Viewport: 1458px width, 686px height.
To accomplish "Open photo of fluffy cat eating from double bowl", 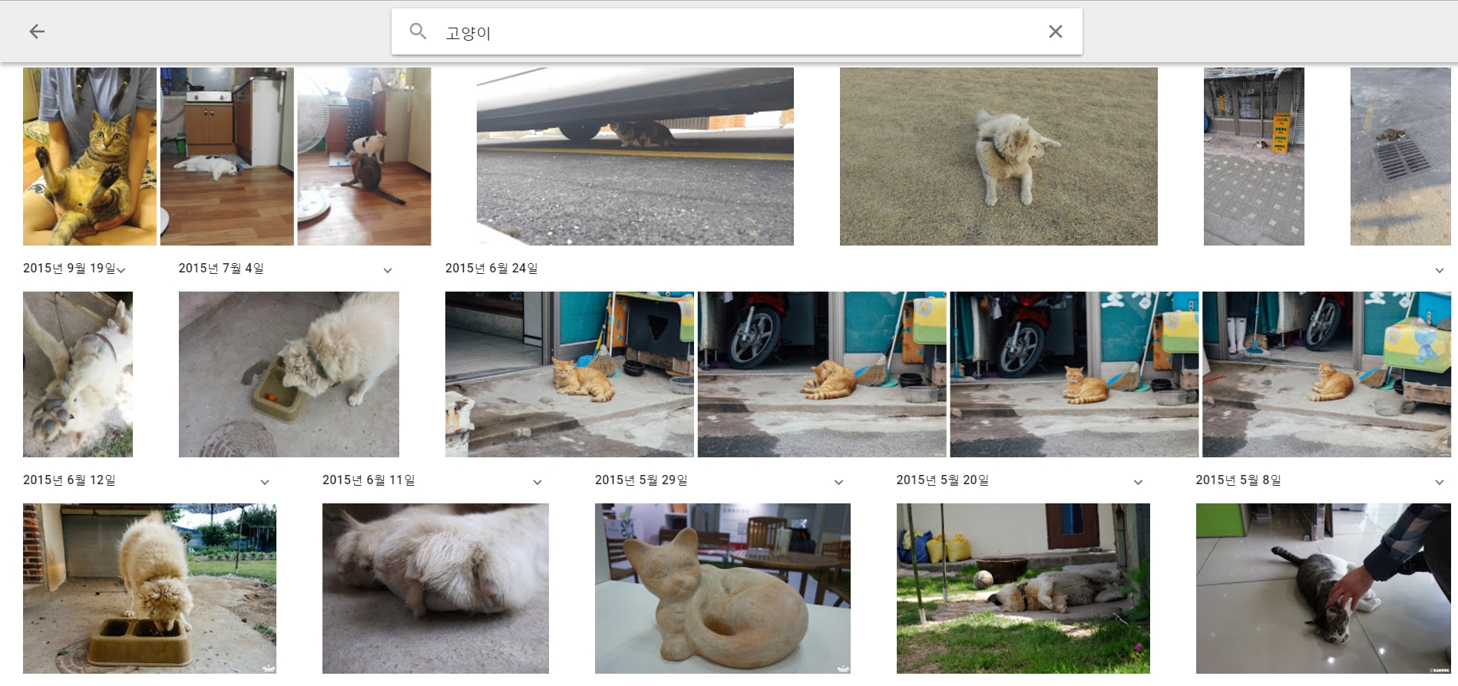I will tap(150, 589).
